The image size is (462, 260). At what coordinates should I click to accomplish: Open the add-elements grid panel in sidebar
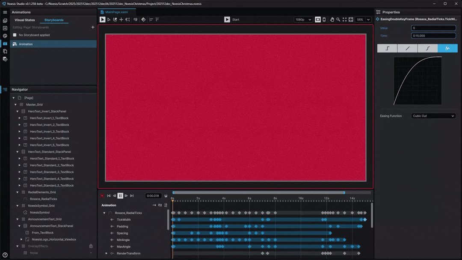tap(5, 28)
